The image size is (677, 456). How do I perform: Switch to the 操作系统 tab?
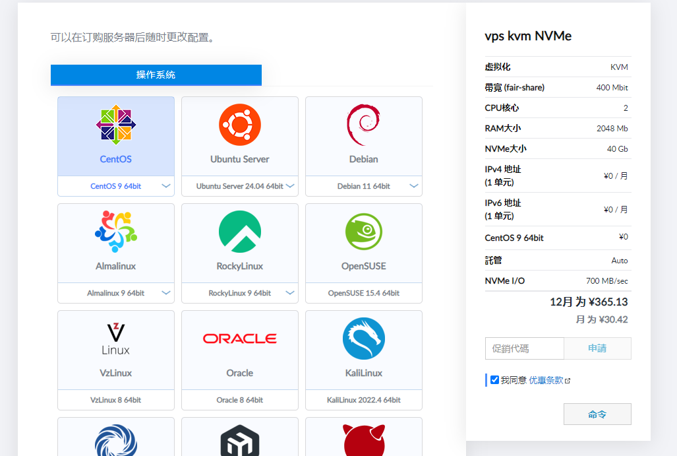(156, 75)
